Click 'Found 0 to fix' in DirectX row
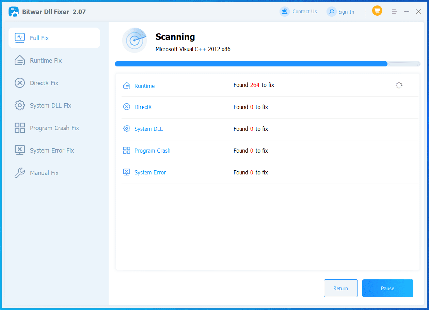 click(x=251, y=107)
